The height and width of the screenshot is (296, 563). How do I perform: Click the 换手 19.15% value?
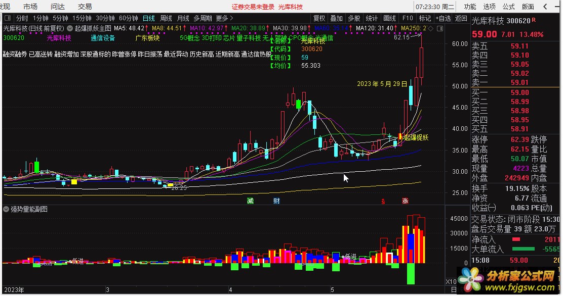tap(517, 188)
